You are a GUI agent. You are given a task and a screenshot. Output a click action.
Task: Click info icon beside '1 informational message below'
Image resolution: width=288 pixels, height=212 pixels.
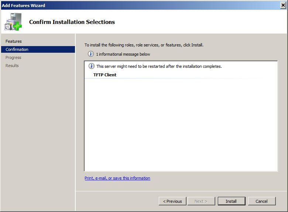pos(91,54)
